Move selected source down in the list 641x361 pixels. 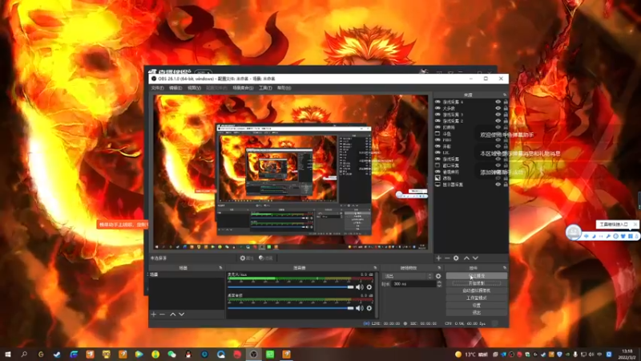click(x=475, y=258)
